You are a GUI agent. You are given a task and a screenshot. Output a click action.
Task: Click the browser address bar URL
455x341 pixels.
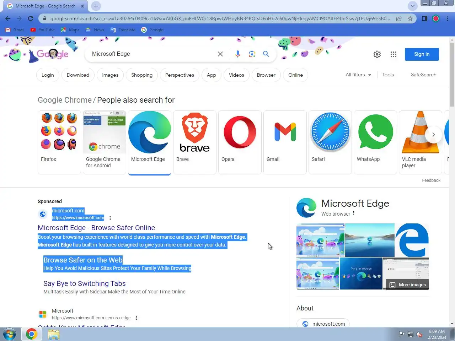220,18
